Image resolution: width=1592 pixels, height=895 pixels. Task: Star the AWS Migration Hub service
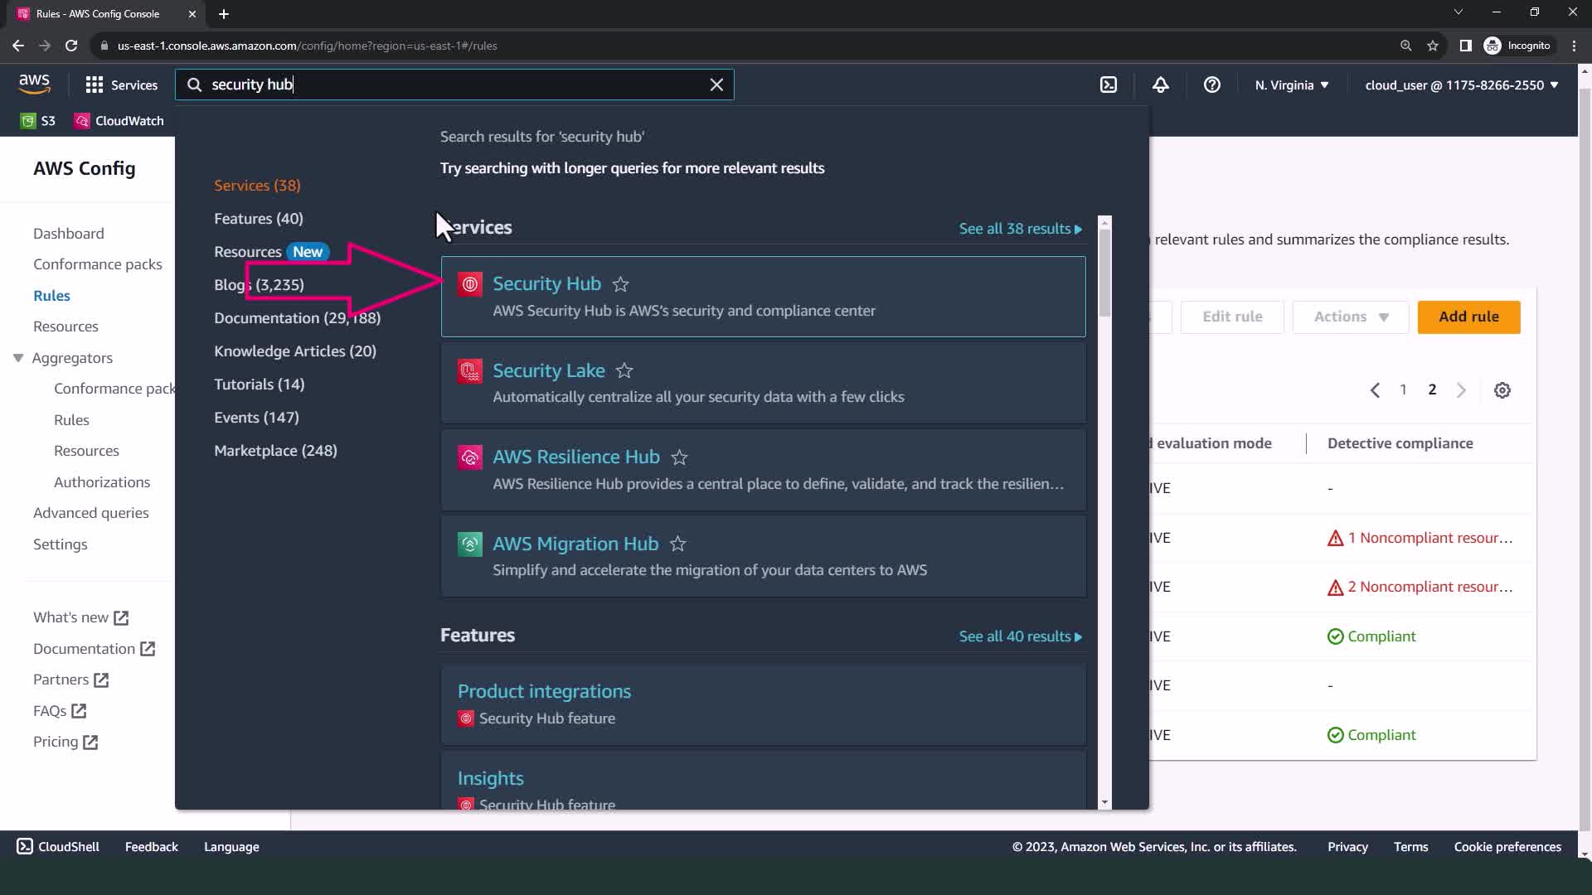pyautogui.click(x=677, y=544)
